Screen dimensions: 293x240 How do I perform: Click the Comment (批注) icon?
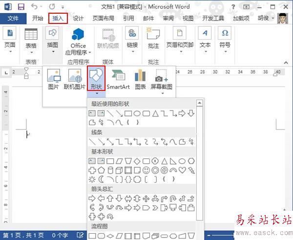[153, 39]
